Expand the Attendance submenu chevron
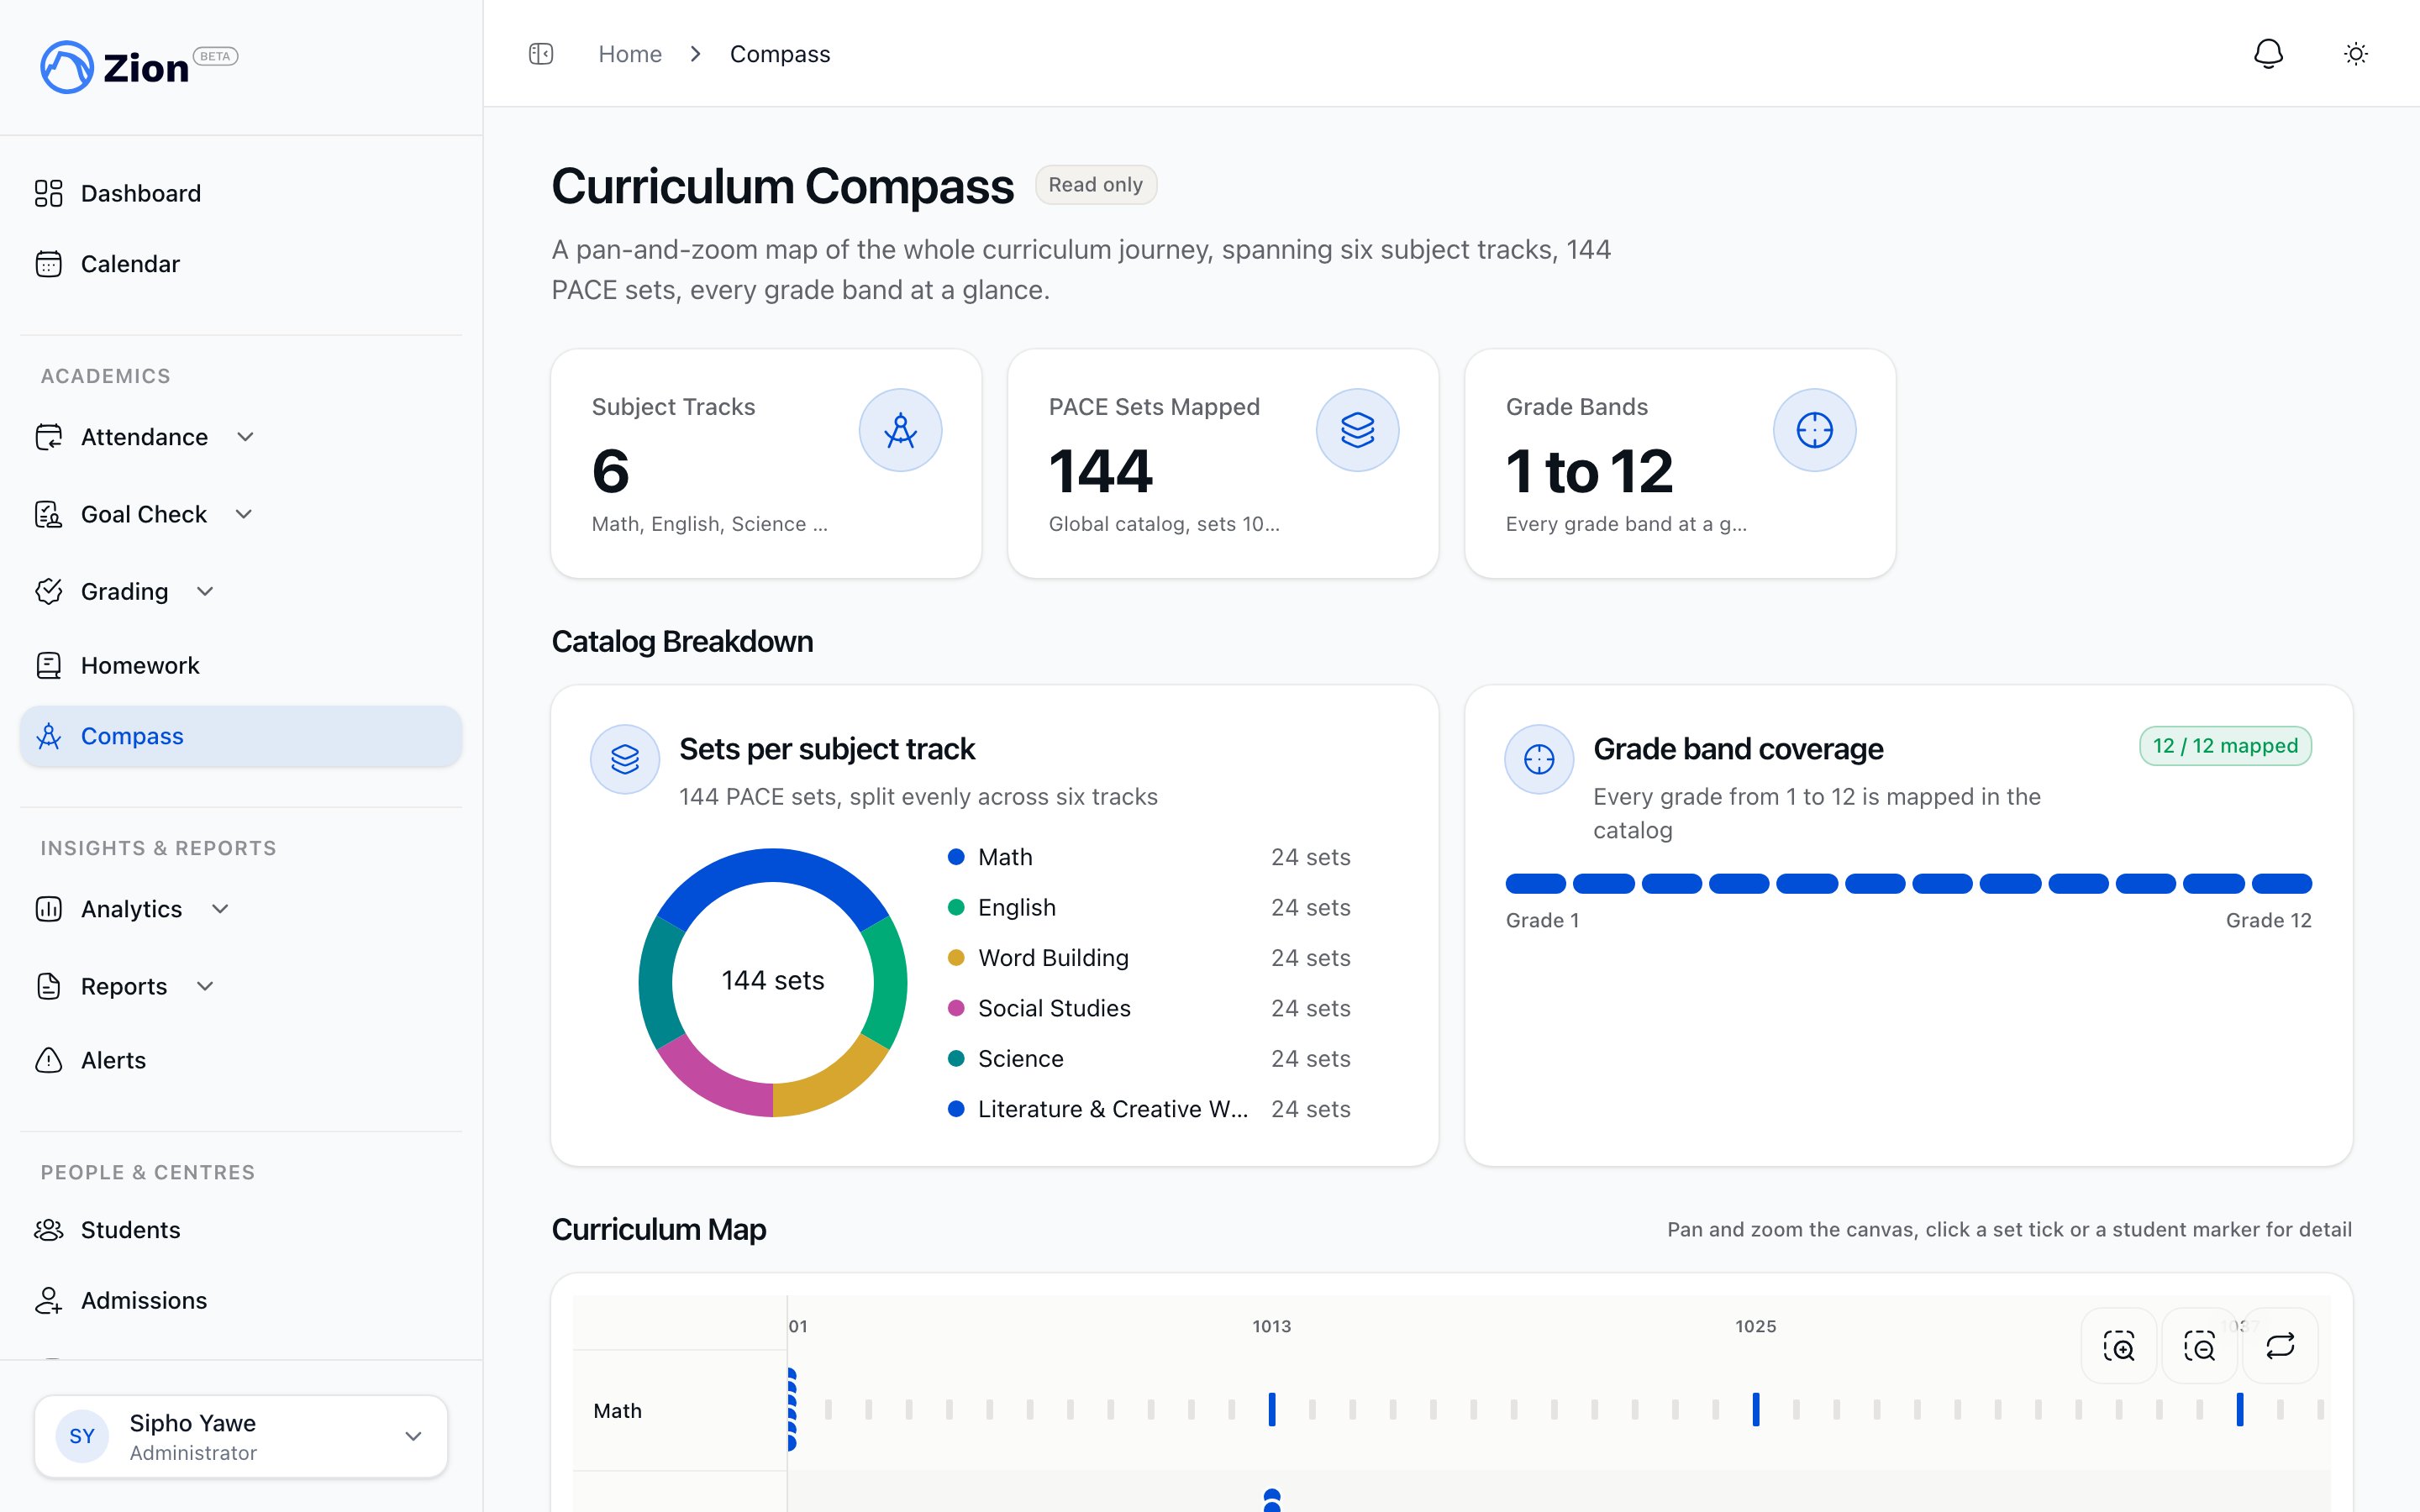 245,437
